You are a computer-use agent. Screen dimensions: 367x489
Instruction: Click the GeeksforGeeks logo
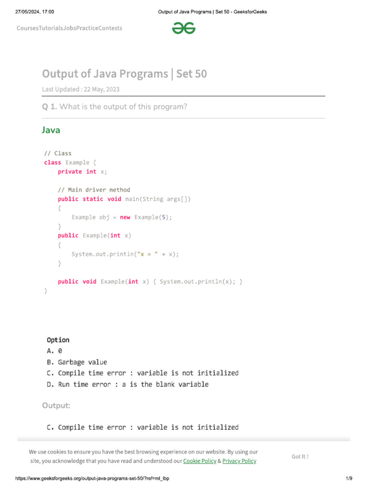coord(184,28)
